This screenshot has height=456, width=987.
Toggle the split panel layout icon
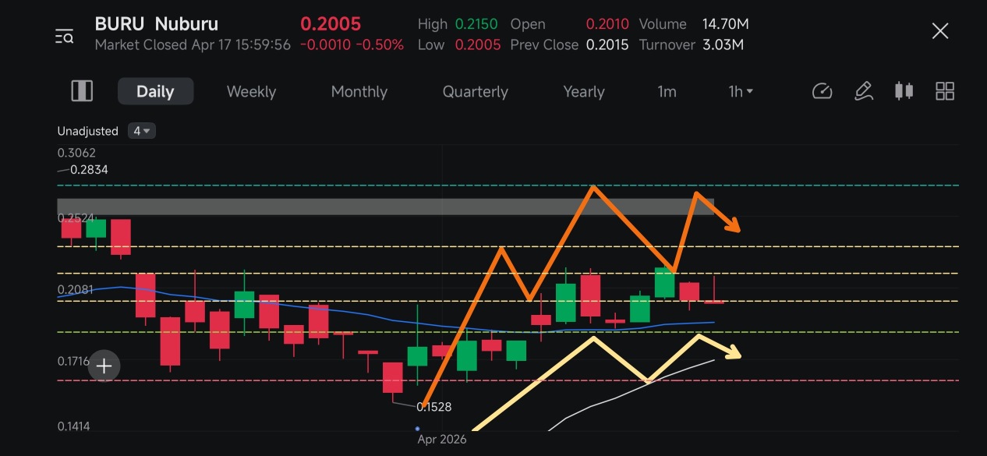tap(82, 91)
